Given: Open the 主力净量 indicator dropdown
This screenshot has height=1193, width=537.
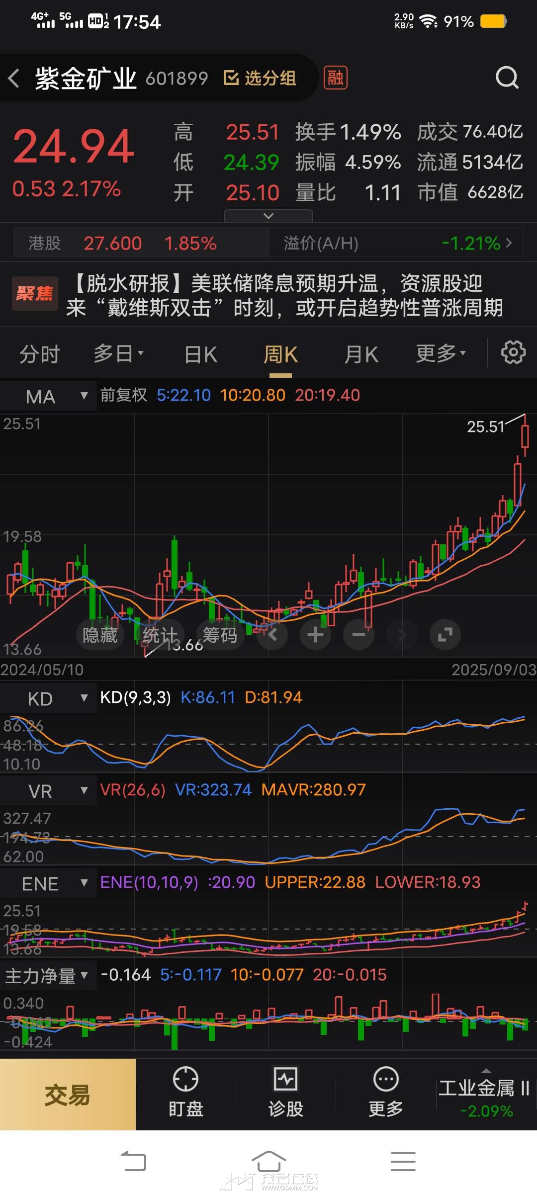Looking at the screenshot, I should pos(49,976).
